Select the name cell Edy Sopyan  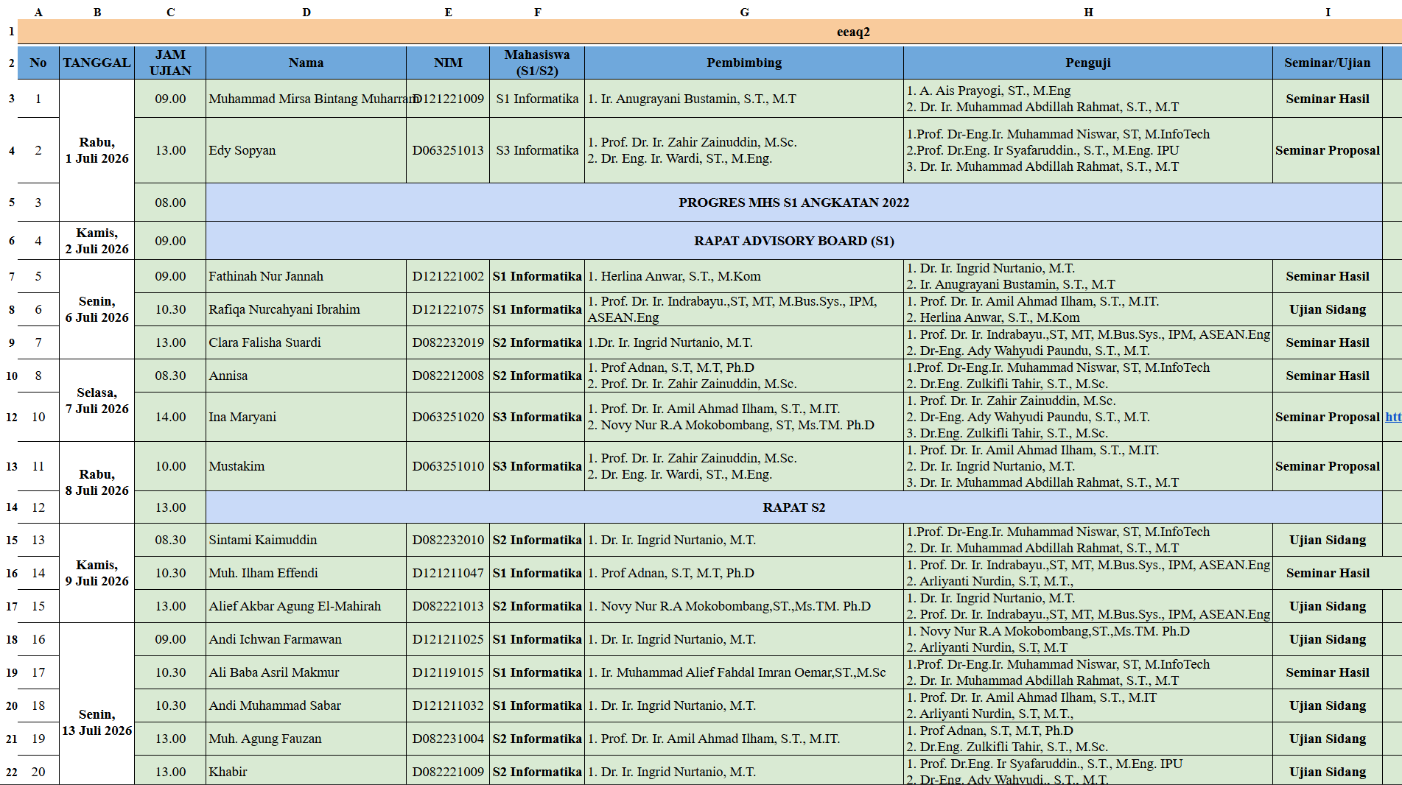(306, 150)
